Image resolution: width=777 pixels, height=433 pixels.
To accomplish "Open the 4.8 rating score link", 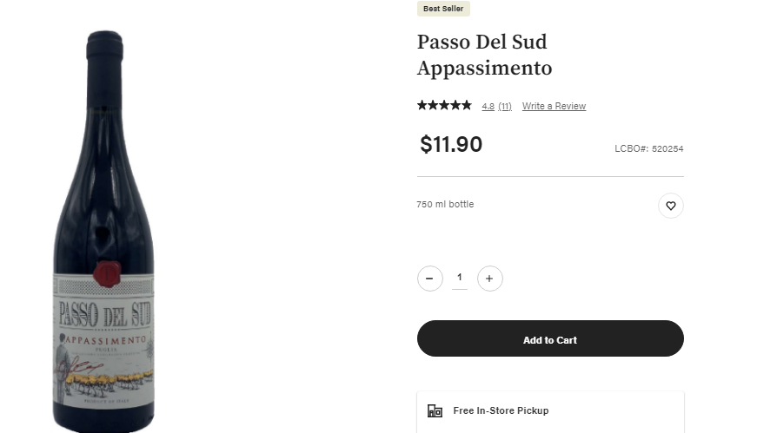I will click(x=488, y=107).
